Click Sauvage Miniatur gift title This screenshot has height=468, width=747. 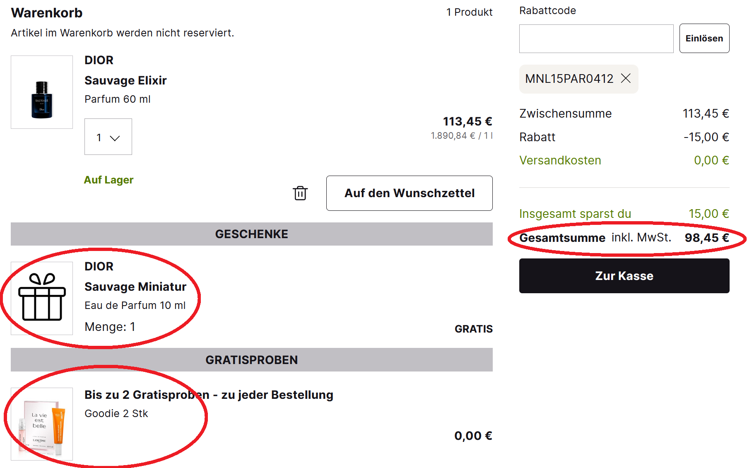pos(135,287)
